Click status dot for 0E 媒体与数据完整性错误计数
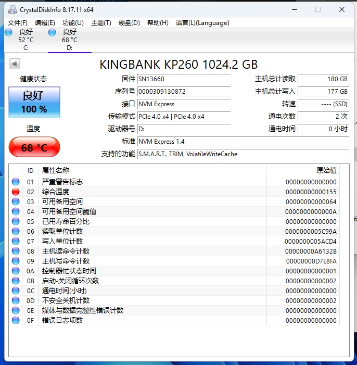The image size is (357, 365). (16, 310)
